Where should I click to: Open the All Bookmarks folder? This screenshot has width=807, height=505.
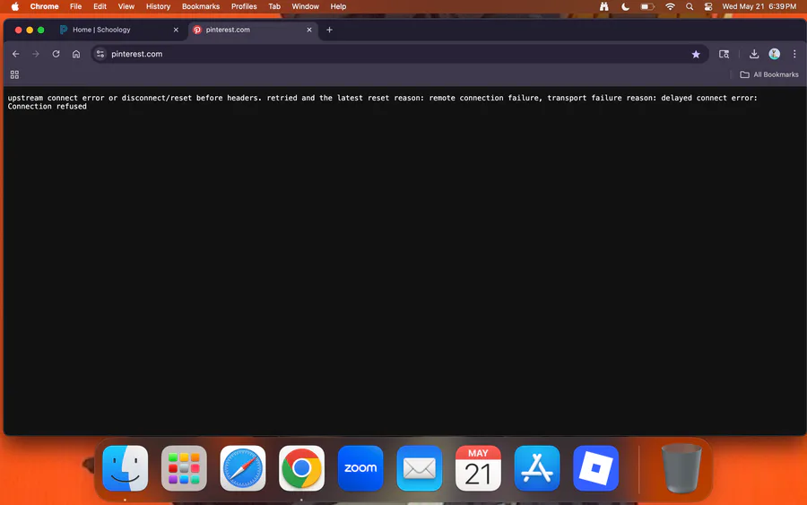769,74
